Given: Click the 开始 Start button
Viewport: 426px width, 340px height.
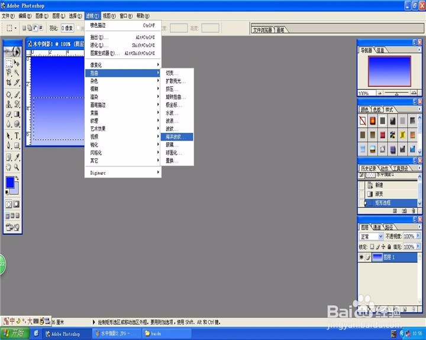Looking at the screenshot, I should [14, 334].
